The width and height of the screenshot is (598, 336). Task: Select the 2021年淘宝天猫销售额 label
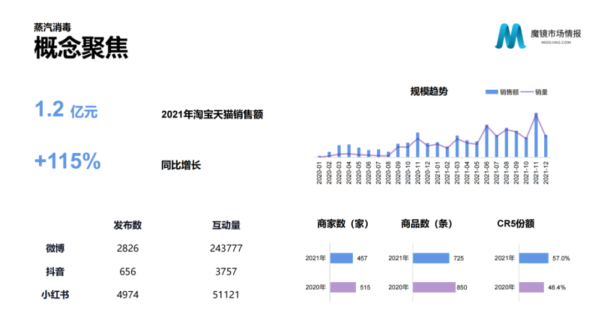[x=212, y=115]
